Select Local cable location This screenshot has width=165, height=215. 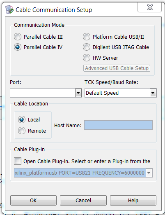[22, 119]
